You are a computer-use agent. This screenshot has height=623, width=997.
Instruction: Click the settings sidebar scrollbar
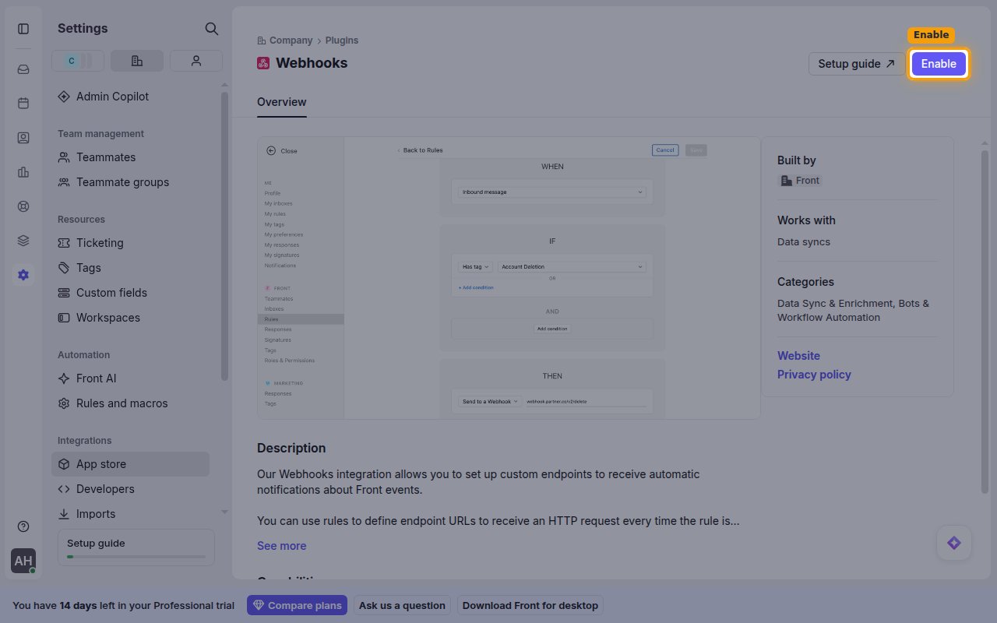(225, 236)
